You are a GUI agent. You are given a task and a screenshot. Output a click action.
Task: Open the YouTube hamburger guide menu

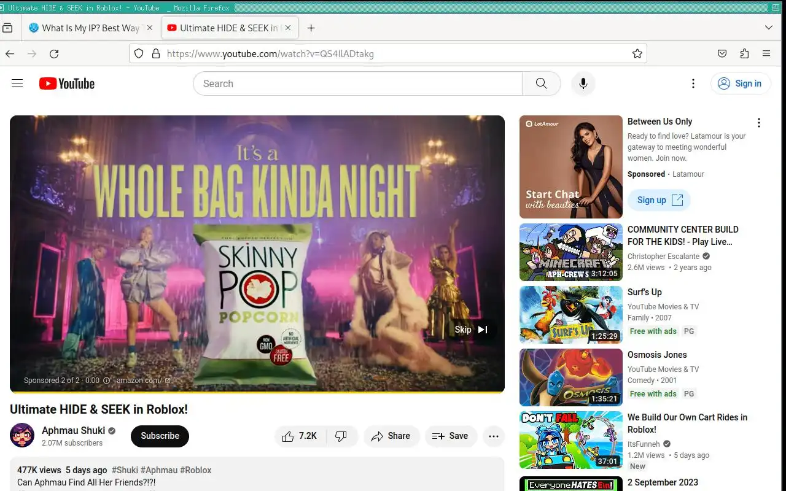[x=17, y=83]
